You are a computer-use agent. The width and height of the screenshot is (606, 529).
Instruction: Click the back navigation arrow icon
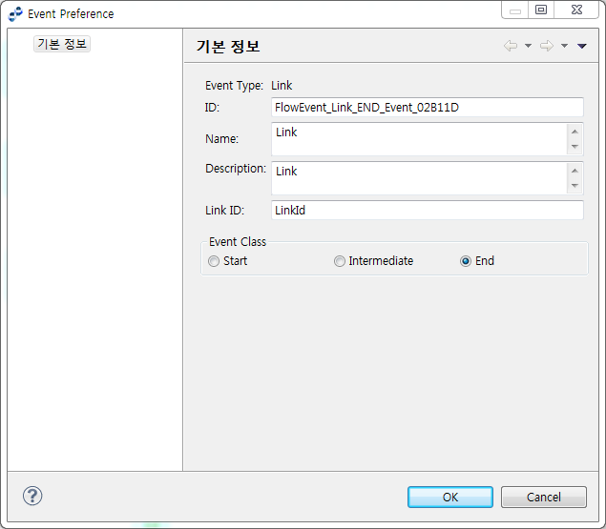pos(511,46)
